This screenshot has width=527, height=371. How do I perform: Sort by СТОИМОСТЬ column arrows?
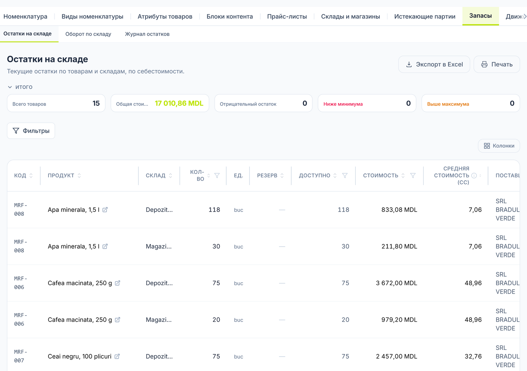[x=403, y=176]
